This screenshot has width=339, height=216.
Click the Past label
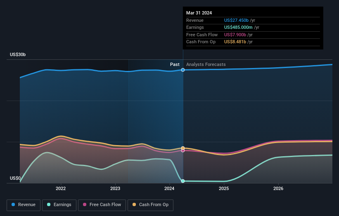pos(175,65)
